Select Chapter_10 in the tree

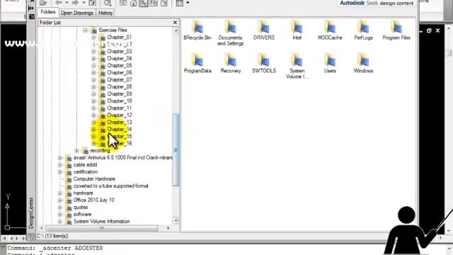tap(120, 101)
